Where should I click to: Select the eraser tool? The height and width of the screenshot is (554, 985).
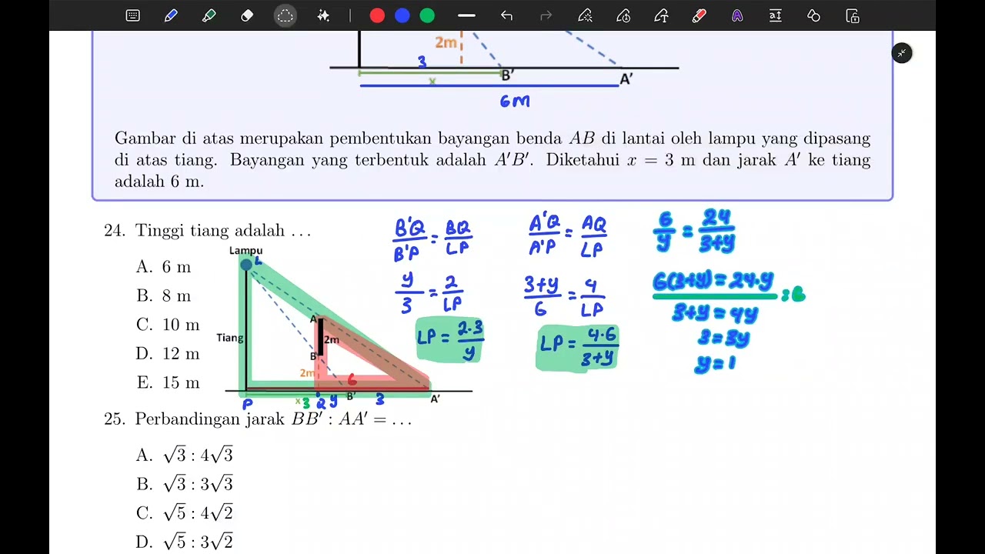(247, 15)
